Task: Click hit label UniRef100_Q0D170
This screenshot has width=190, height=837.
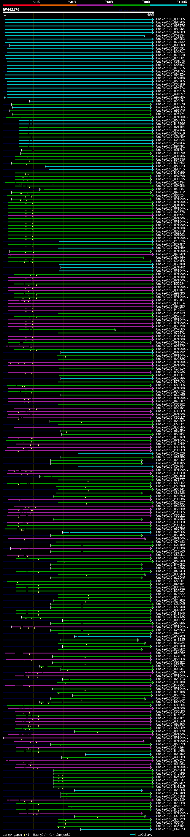Action: point(170,731)
